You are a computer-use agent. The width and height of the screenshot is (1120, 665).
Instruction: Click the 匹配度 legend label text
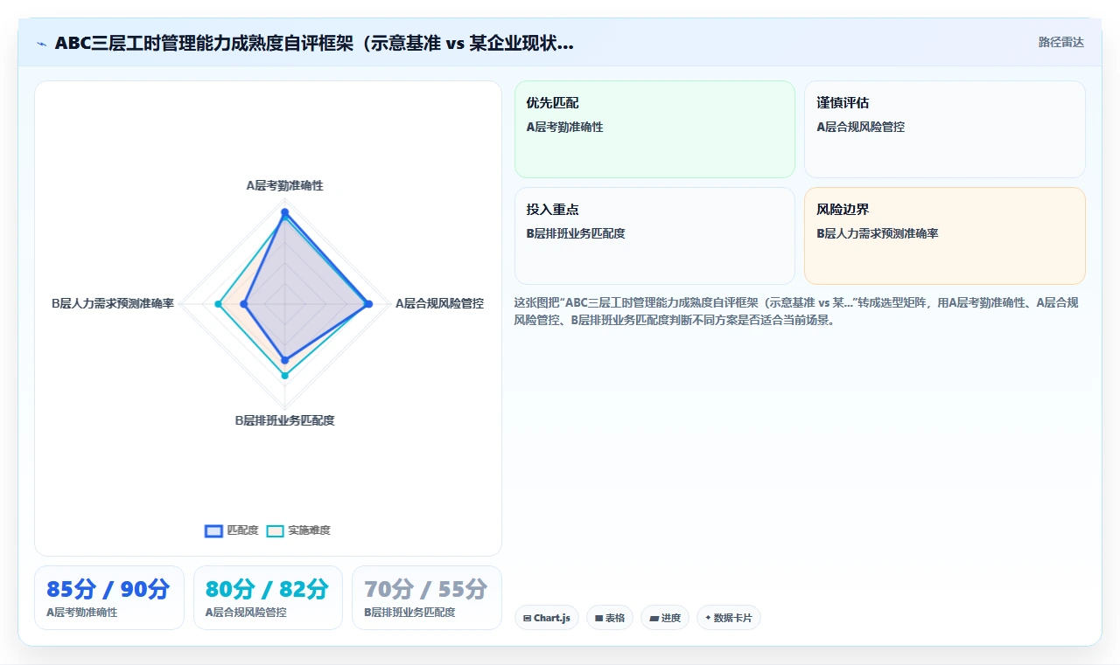click(242, 530)
